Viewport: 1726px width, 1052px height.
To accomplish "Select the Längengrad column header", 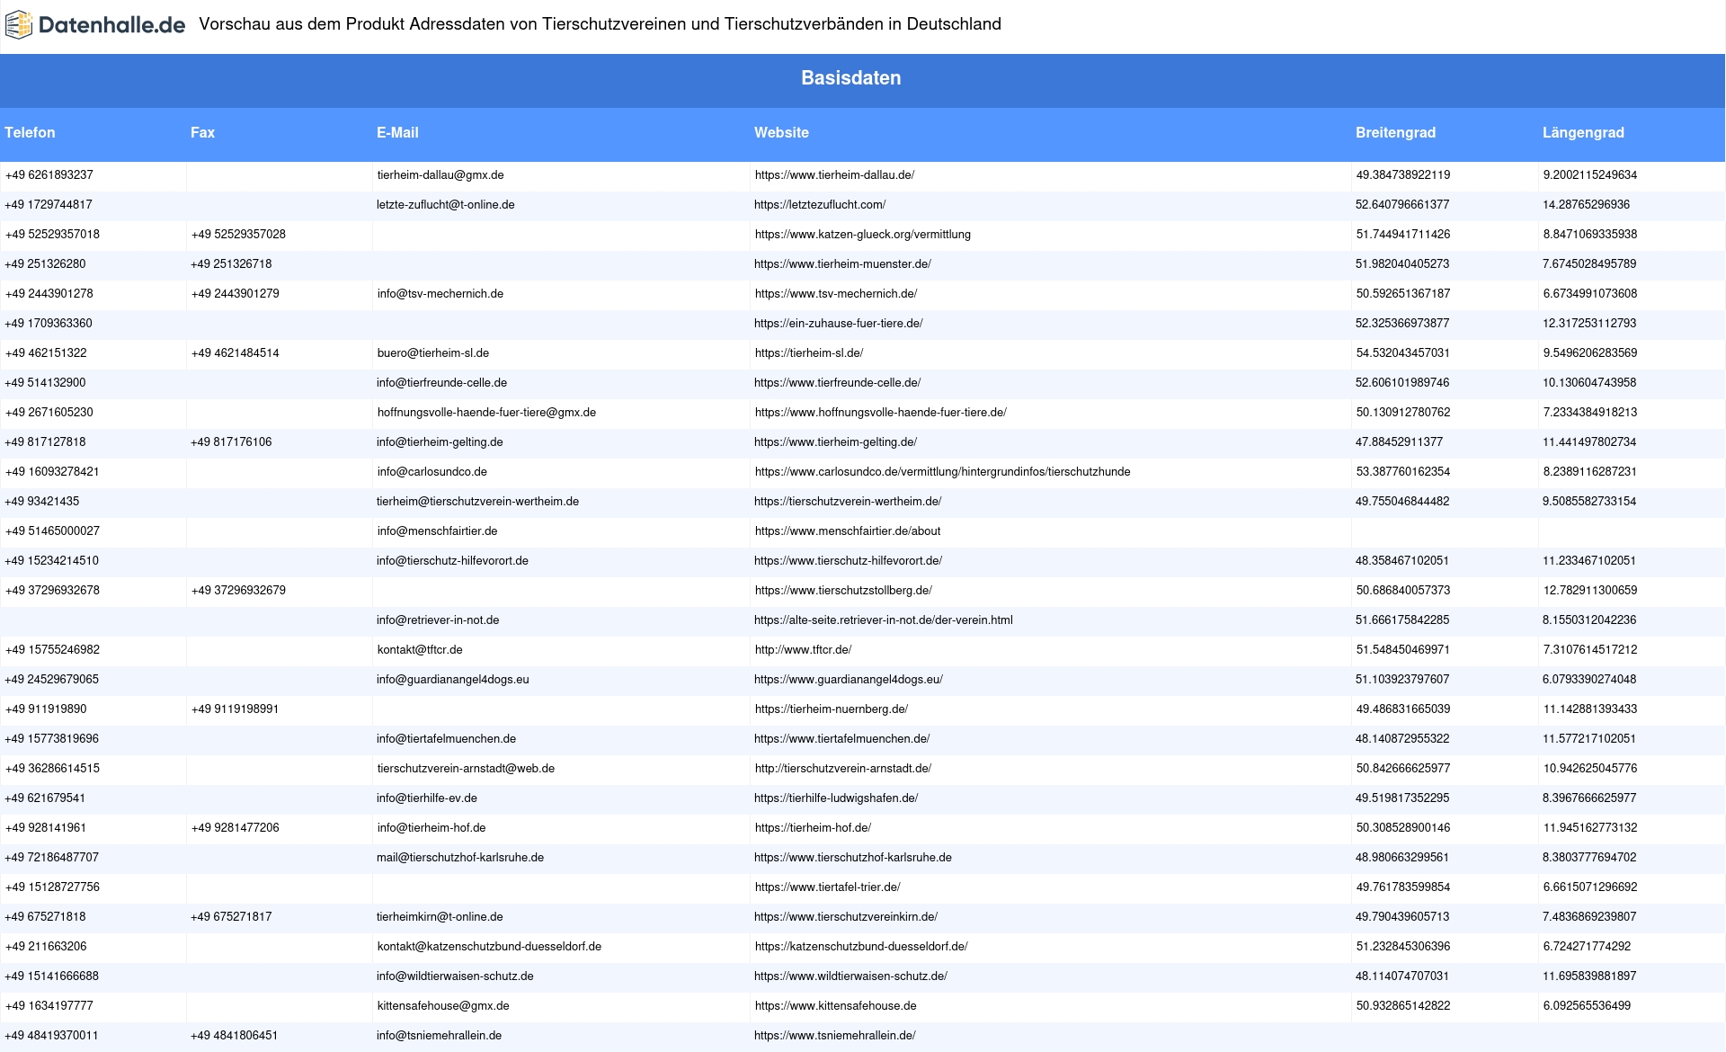I will coord(1583,132).
